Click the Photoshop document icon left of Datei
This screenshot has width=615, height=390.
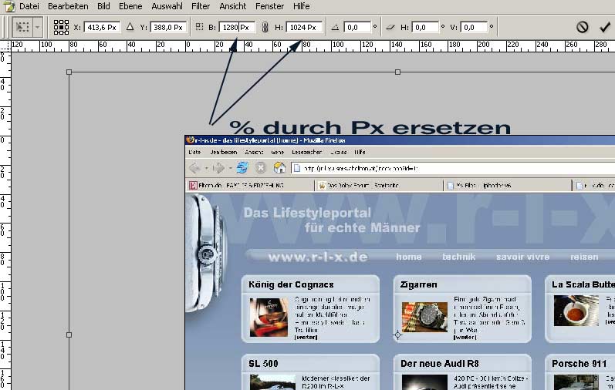[9, 6]
